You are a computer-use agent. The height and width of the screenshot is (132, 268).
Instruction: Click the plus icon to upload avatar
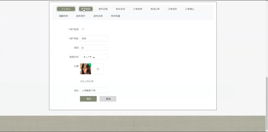[x=98, y=69]
